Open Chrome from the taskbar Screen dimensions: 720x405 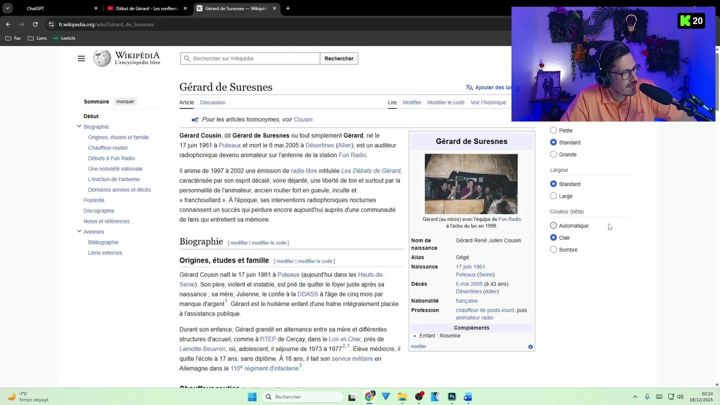(x=370, y=397)
